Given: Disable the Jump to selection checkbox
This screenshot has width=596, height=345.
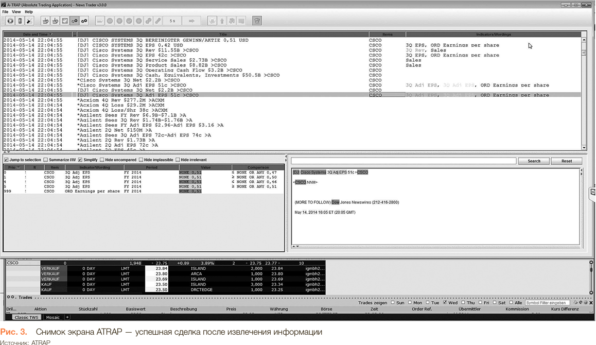Looking at the screenshot, I should click(6, 160).
